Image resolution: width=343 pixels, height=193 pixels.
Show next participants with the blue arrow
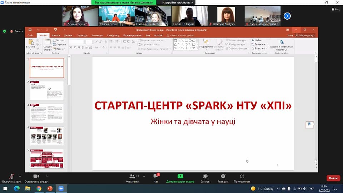pyautogui.click(x=287, y=16)
